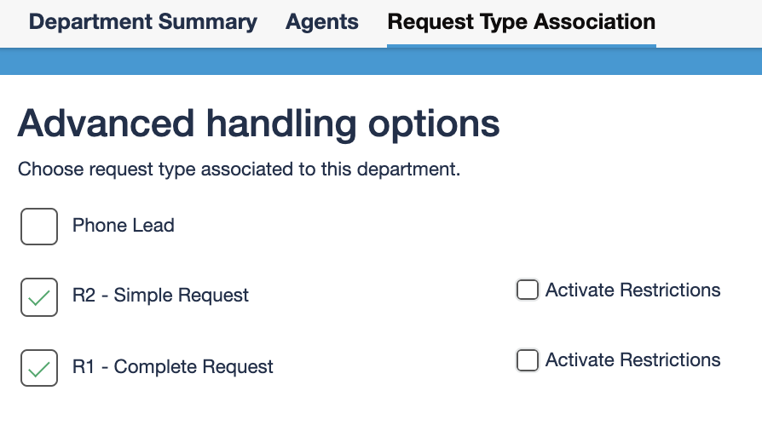Click Activate Restrictions label text in R1 row
762x431 pixels.
pos(632,360)
